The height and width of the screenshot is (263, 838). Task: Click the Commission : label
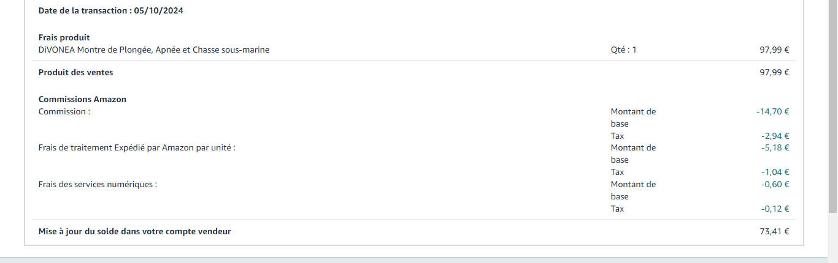click(x=64, y=112)
